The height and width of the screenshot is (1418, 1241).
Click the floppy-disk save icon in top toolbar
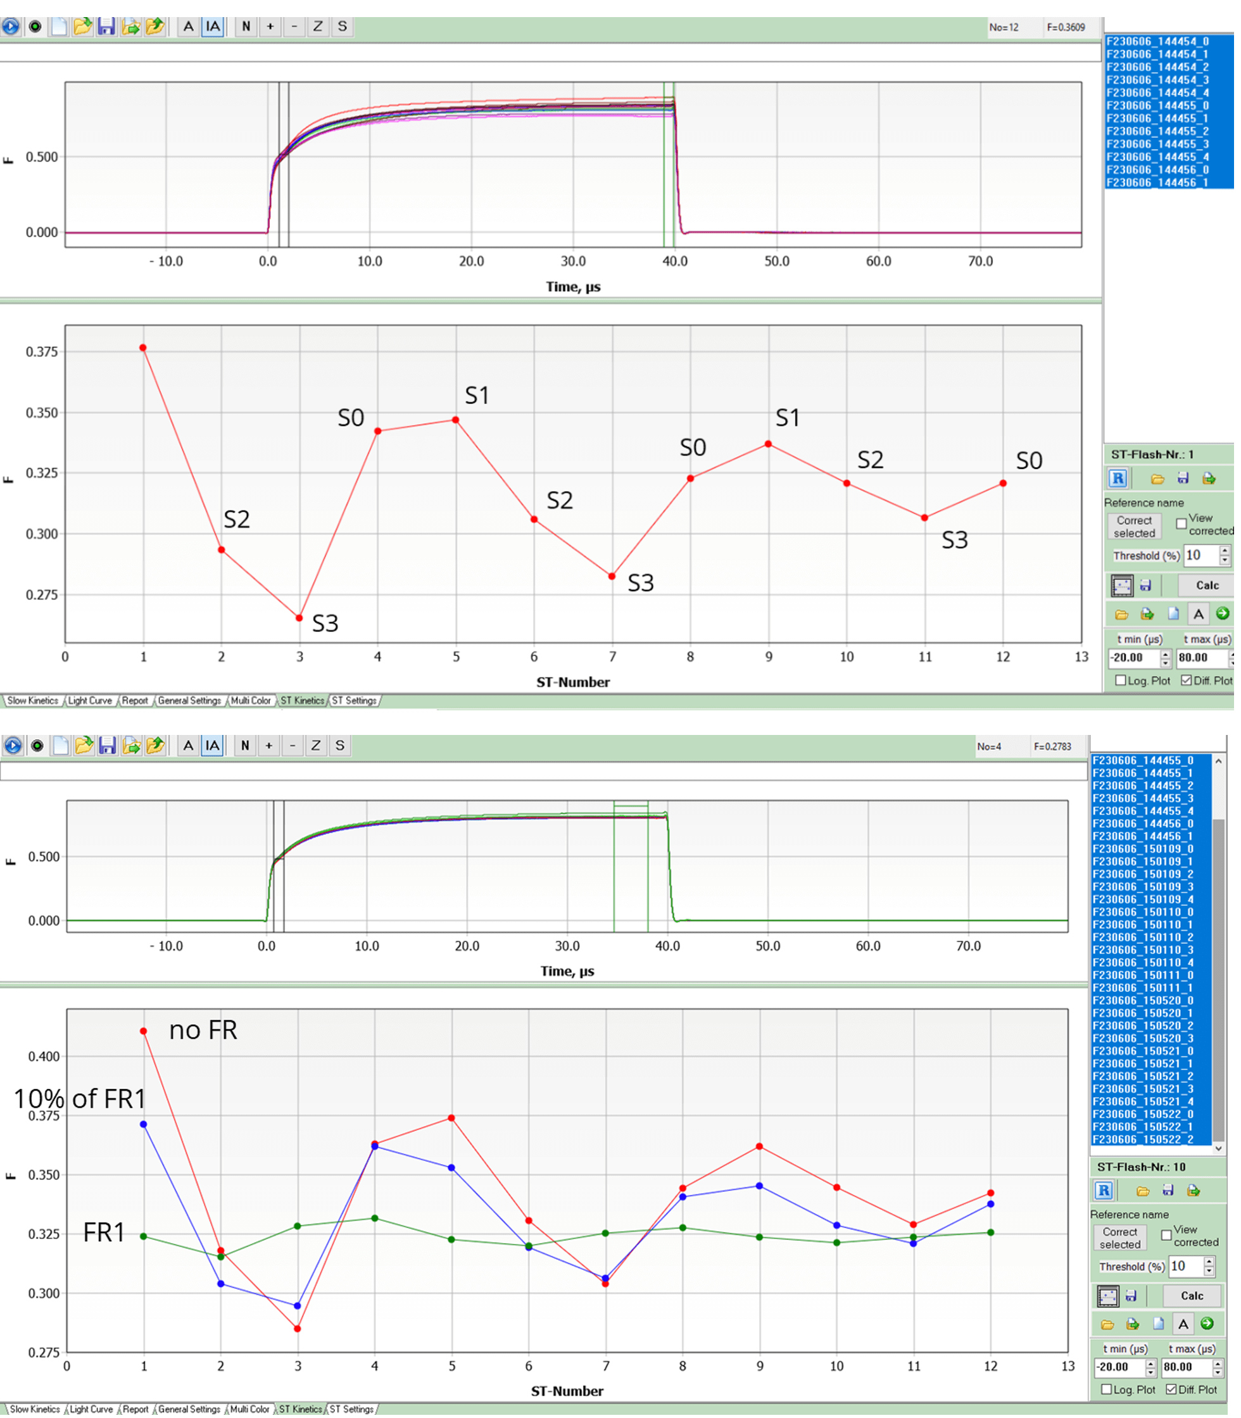tap(106, 27)
